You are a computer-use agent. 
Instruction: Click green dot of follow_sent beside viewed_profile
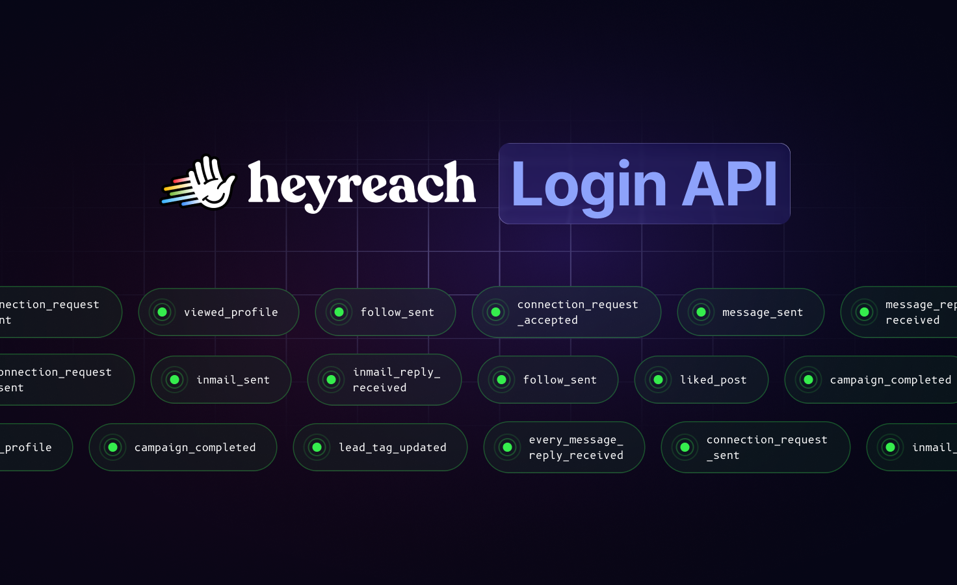(339, 312)
